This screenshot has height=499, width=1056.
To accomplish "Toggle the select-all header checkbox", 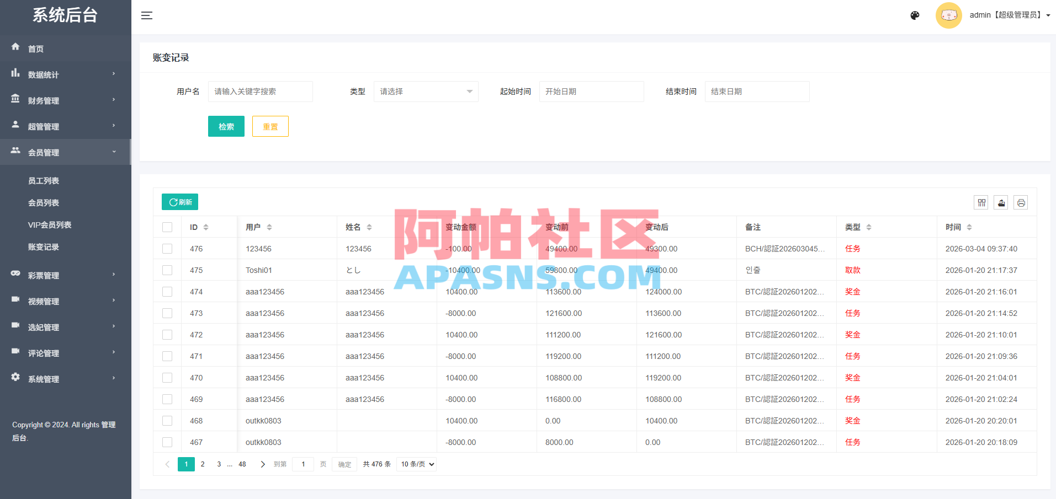I will tap(167, 227).
